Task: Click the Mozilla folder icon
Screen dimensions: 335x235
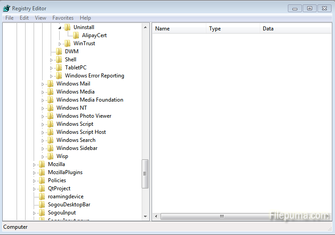Action: point(42,164)
